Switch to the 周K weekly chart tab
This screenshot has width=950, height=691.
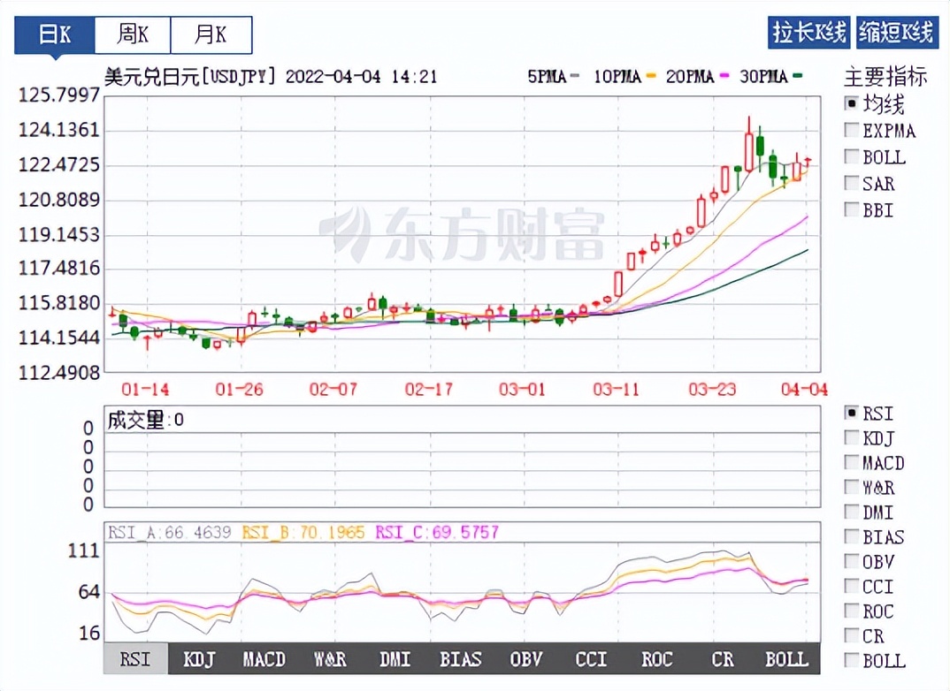point(134,34)
